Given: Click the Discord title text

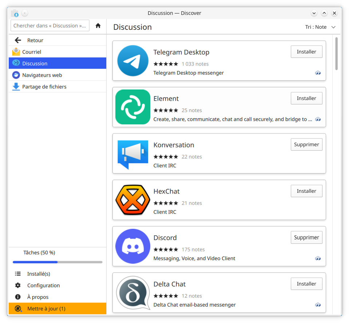Looking at the screenshot, I should coord(165,238).
